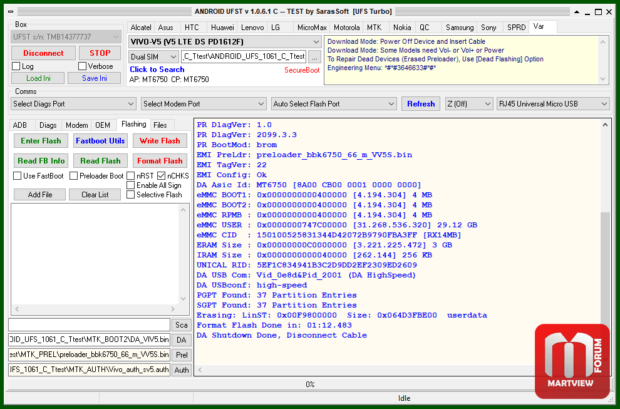Click the Save Ini button
The image size is (620, 409).
95,78
